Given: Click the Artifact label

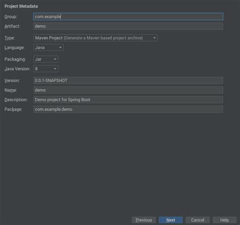Looking at the screenshot, I should (12, 26).
